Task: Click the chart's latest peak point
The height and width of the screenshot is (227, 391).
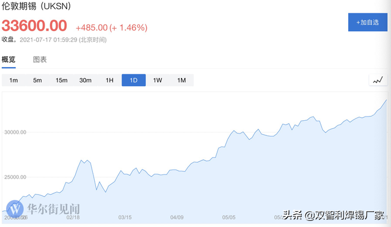Action: 387,100
